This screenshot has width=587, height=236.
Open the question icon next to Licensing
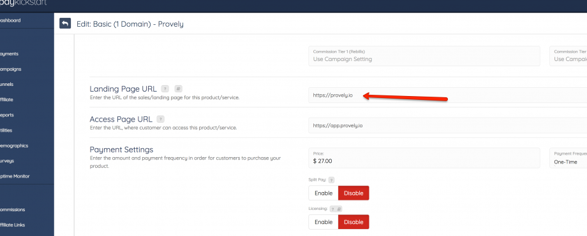click(332, 209)
